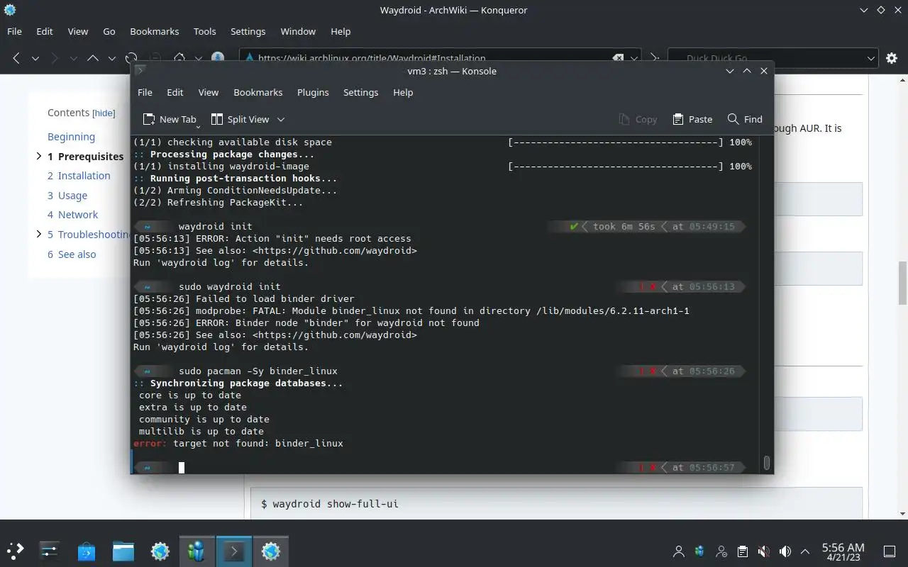Expand the 5 Troubleshooting contents section
Image resolution: width=908 pixels, height=567 pixels.
(x=39, y=234)
